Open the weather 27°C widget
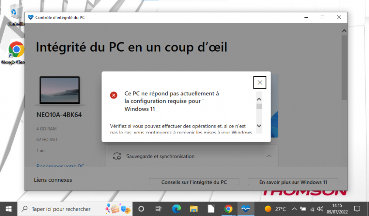This screenshot has height=216, width=369. click(x=275, y=209)
